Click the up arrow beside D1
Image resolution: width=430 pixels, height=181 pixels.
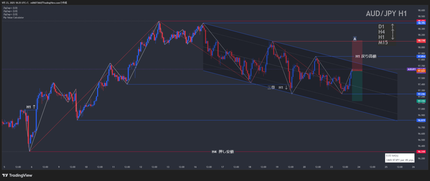(392, 26)
